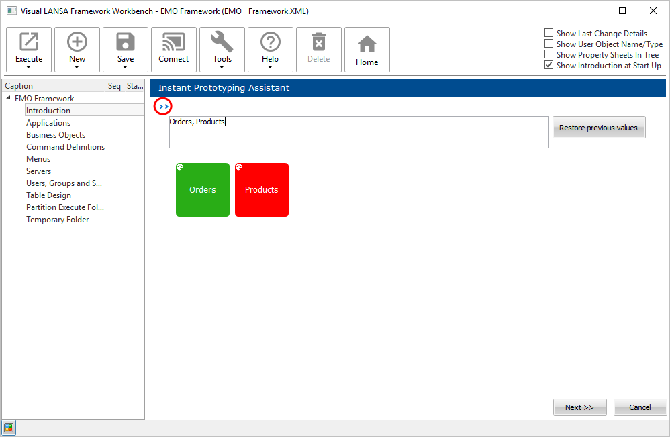Select Table Design tree item
This screenshot has width=670, height=437.
(x=48, y=195)
